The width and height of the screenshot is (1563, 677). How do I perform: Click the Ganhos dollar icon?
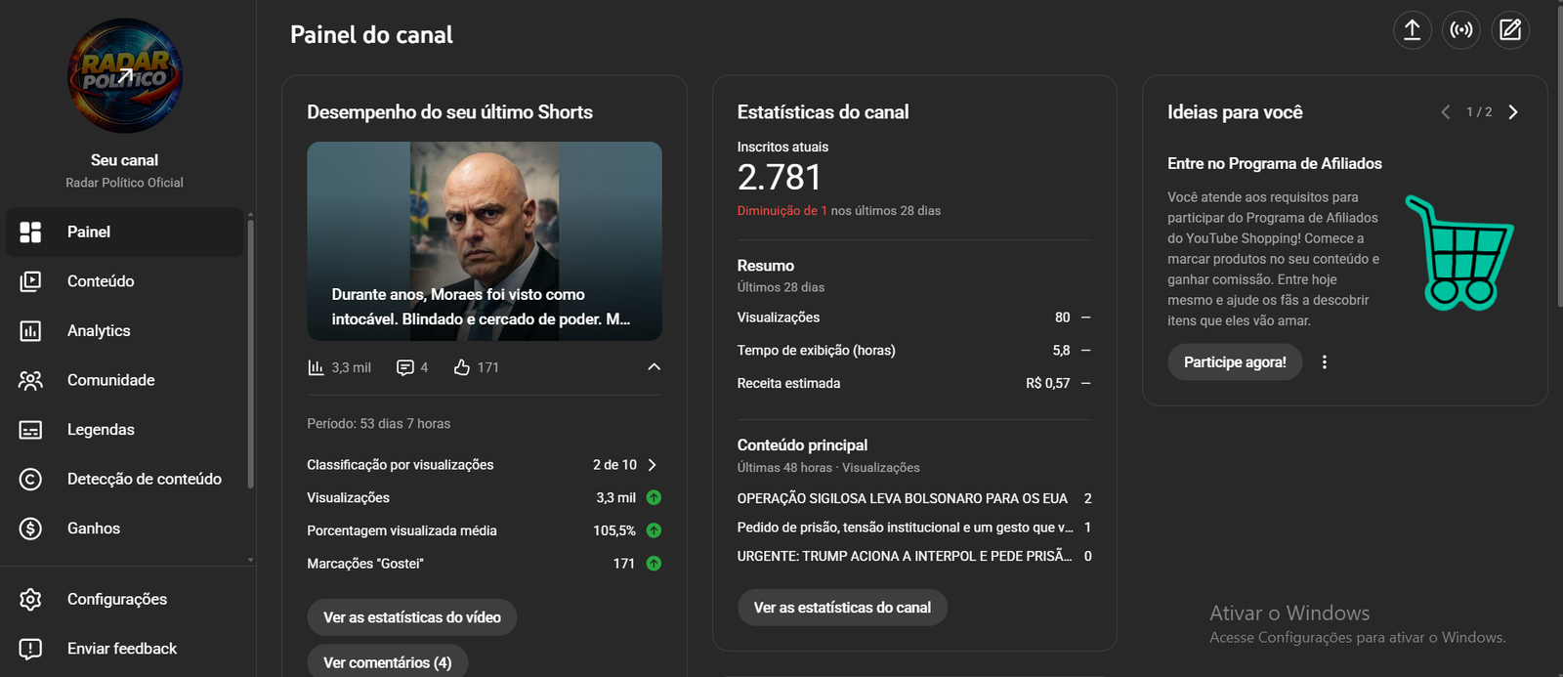(30, 529)
